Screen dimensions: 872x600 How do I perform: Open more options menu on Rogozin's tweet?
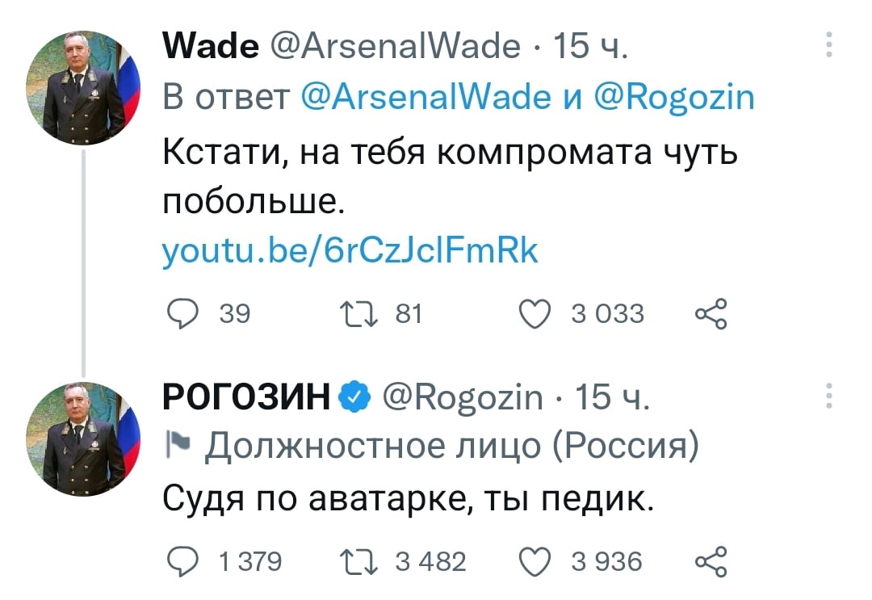point(829,396)
